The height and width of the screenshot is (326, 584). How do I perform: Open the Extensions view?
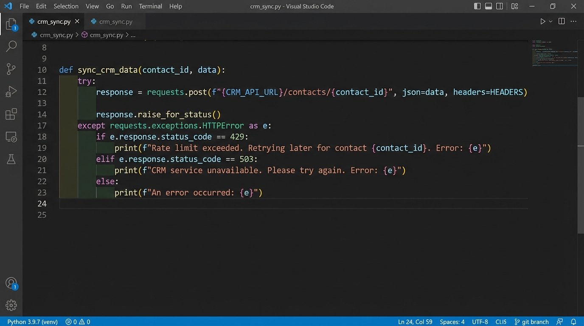tap(11, 114)
